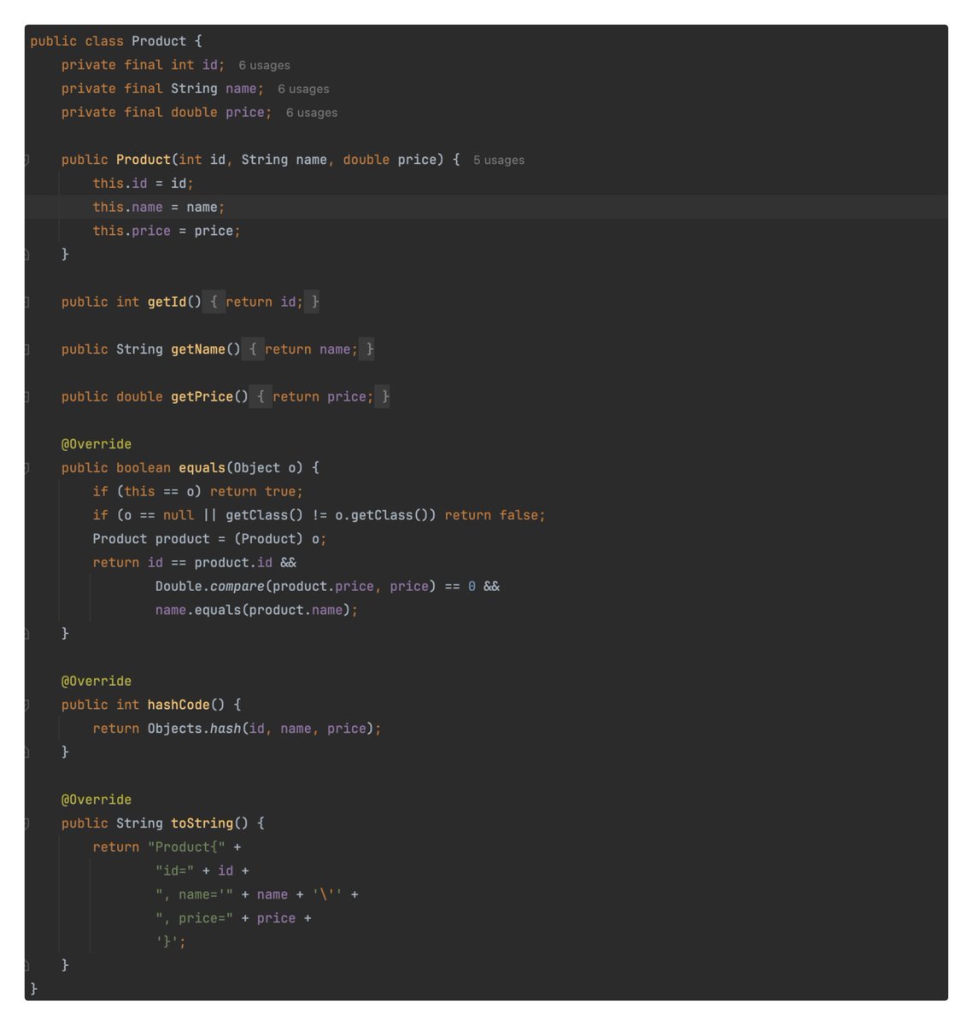Place the cursor on 'this.id = id;' line

[x=144, y=184]
